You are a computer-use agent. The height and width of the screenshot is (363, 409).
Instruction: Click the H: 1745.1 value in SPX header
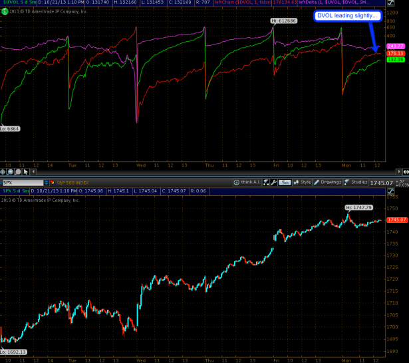[x=118, y=190]
